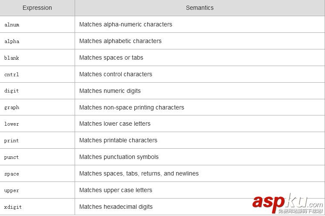Click the aspku.com watermark logo
This screenshot has width=325, height=216.
coord(287,202)
